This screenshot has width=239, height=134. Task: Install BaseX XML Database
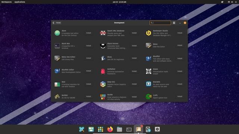(134, 33)
